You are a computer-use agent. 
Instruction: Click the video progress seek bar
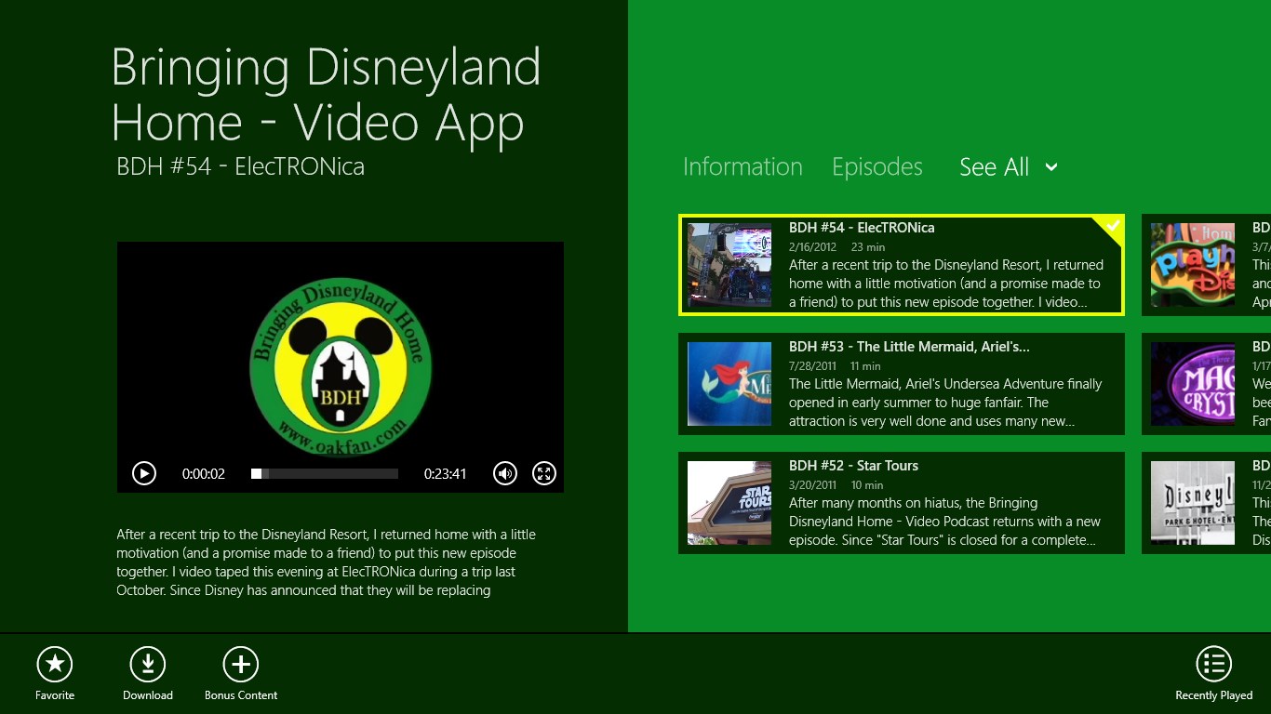(x=325, y=473)
